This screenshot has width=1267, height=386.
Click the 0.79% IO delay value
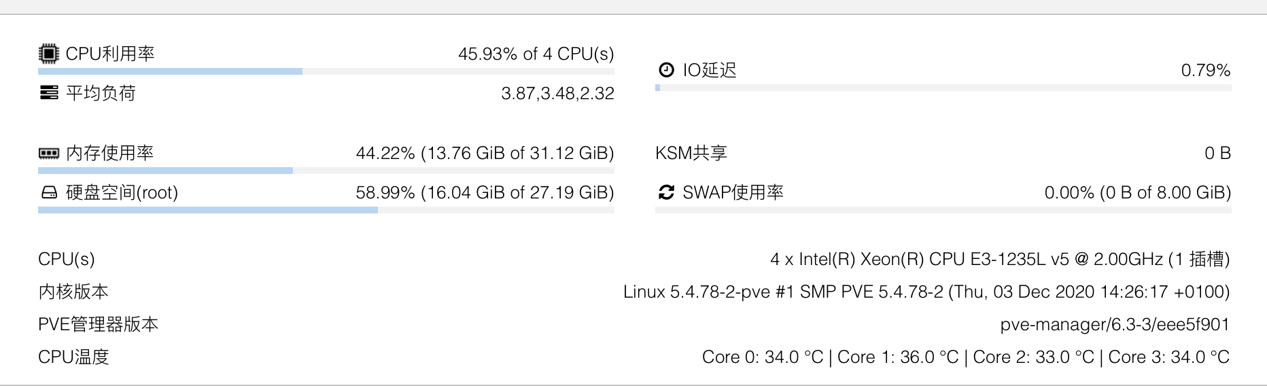1206,71
